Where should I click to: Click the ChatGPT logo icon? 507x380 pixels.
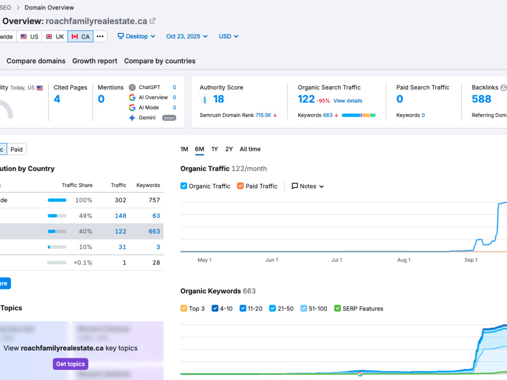pos(132,87)
